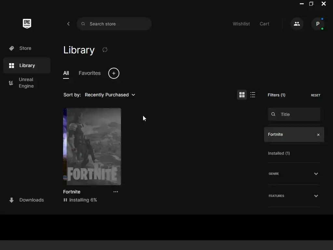Open the Fortnite game thumbnail
The width and height of the screenshot is (333, 250).
tap(92, 146)
